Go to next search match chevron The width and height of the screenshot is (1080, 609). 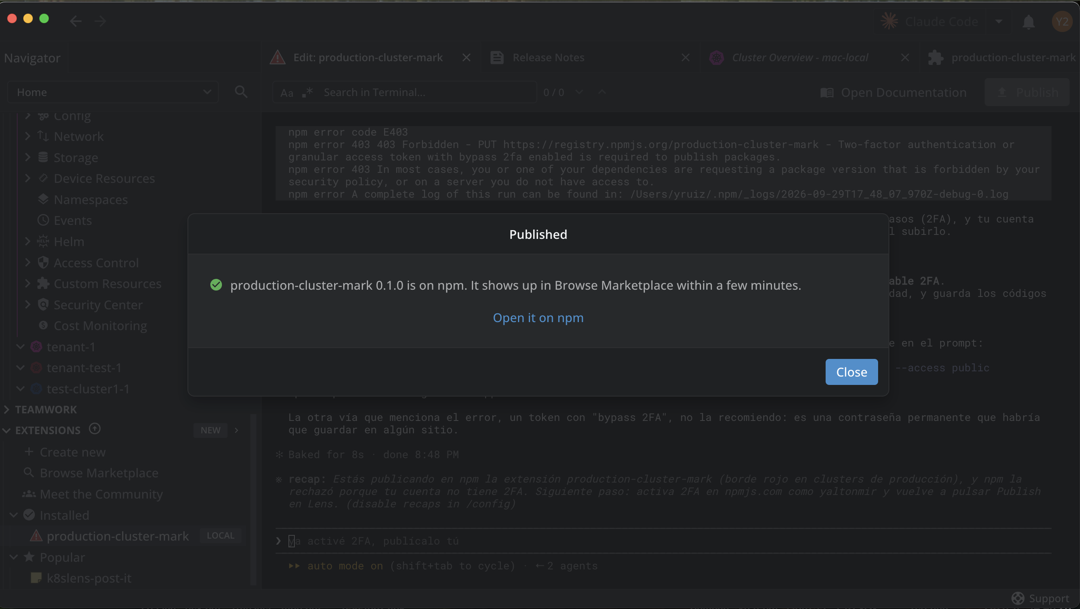pyautogui.click(x=579, y=92)
